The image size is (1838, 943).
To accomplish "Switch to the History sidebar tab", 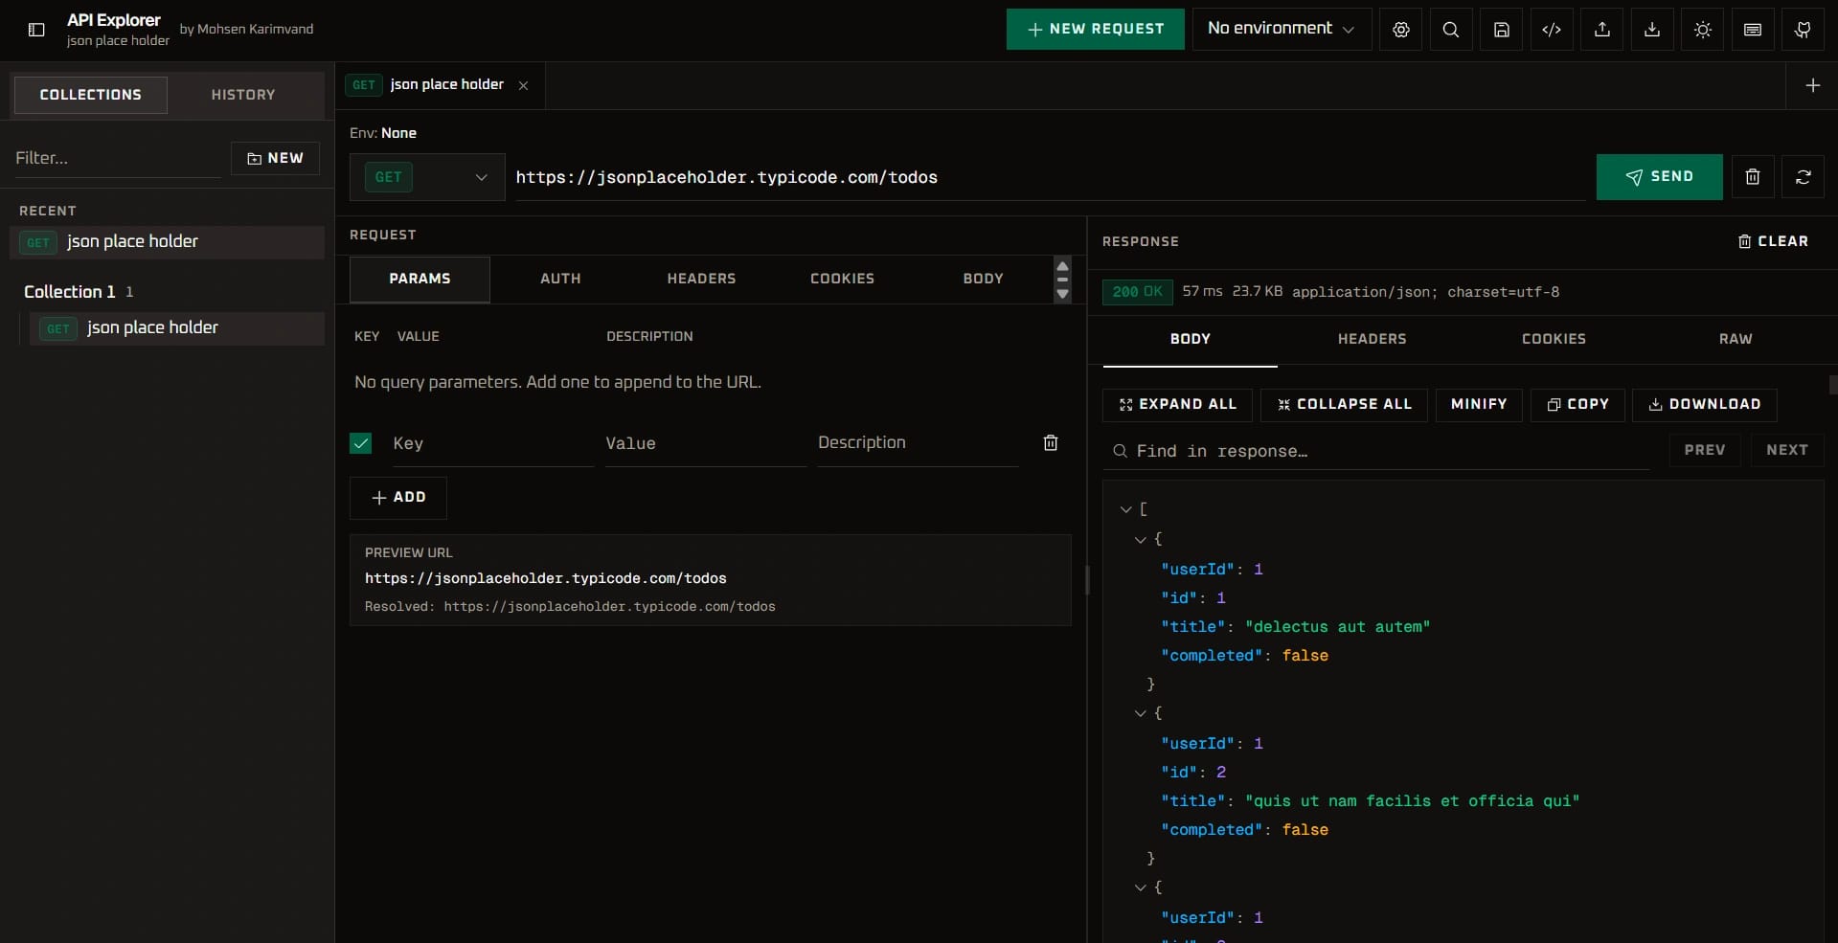I will point(243,95).
